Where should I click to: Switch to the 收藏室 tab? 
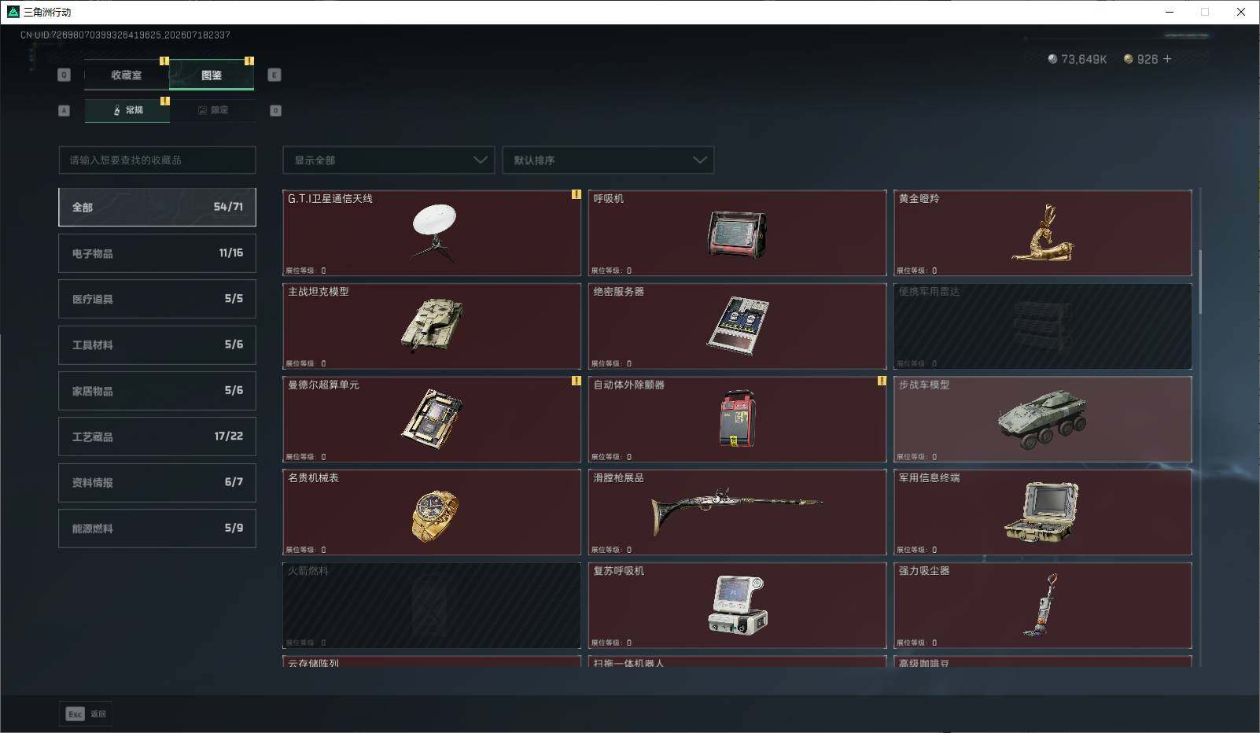(x=127, y=75)
